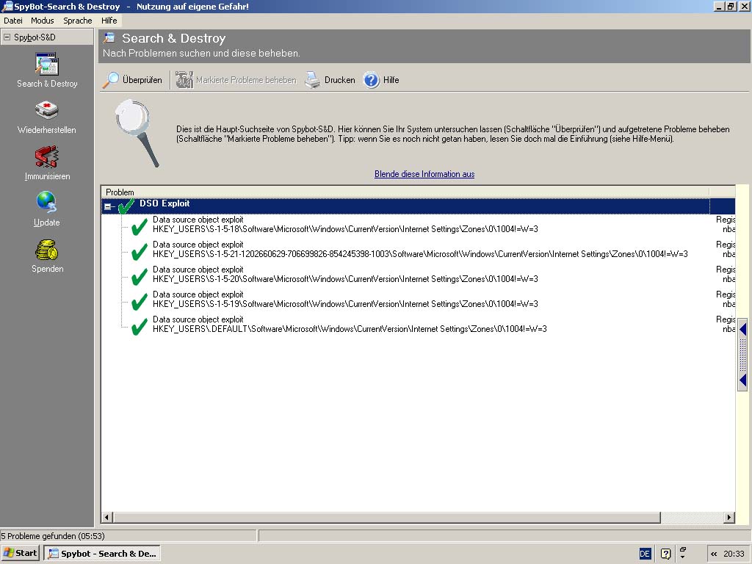The width and height of the screenshot is (752, 564).
Task: Click the Problem column header
Action: click(x=405, y=192)
